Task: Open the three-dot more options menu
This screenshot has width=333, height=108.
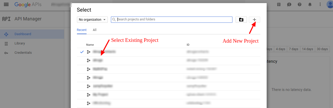Action: pyautogui.click(x=320, y=5)
